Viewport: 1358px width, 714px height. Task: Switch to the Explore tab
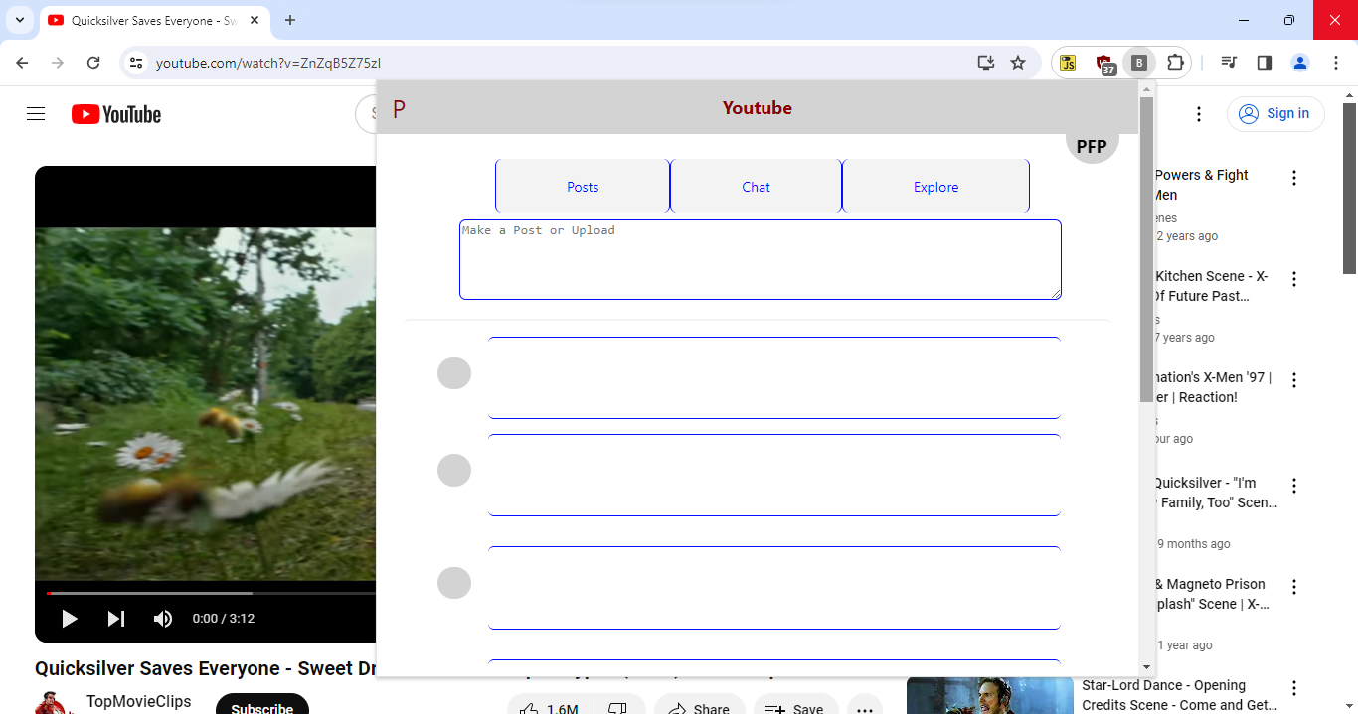click(935, 187)
